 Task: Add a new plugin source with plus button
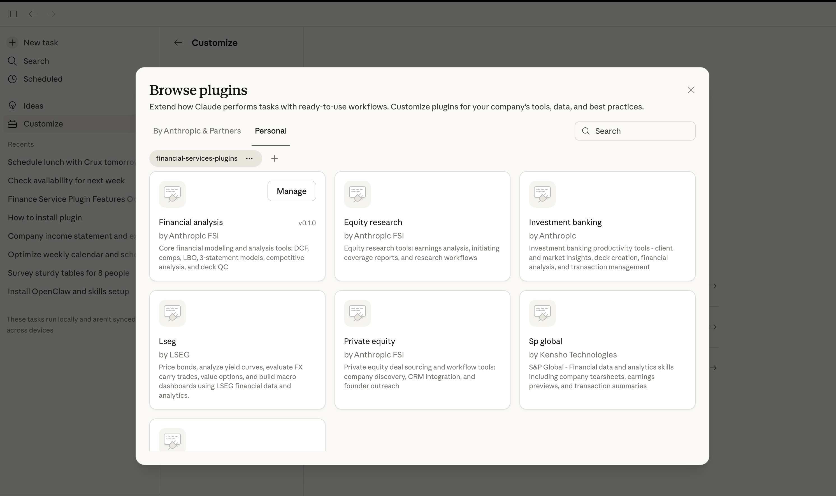pyautogui.click(x=274, y=158)
